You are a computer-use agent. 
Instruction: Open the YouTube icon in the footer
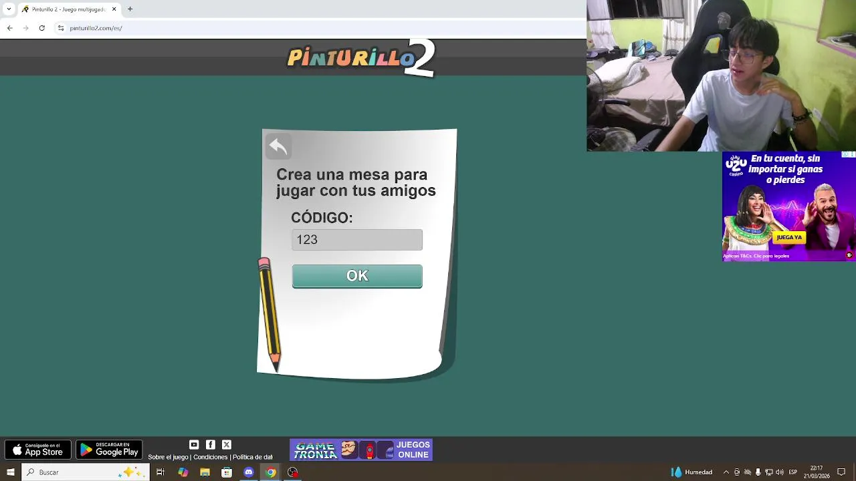point(194,445)
